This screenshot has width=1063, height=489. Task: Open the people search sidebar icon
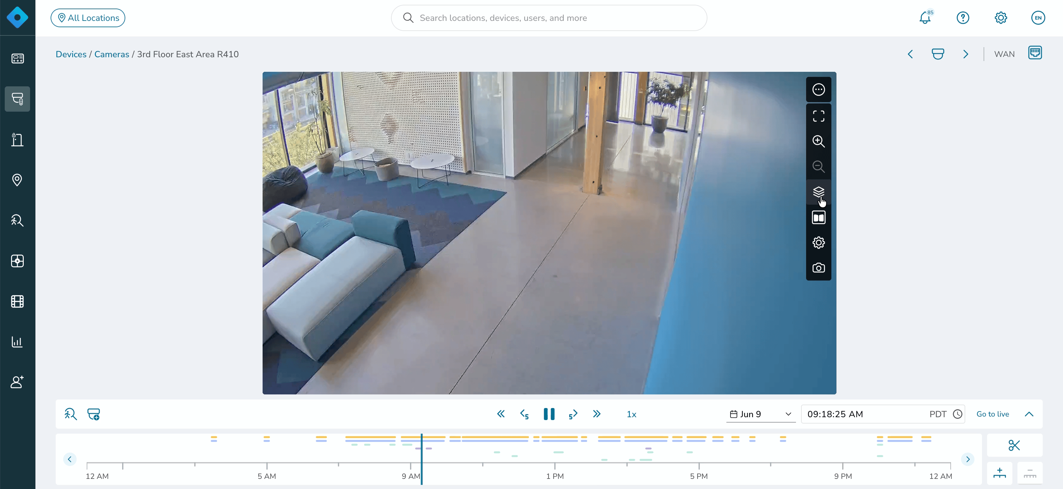tap(17, 220)
